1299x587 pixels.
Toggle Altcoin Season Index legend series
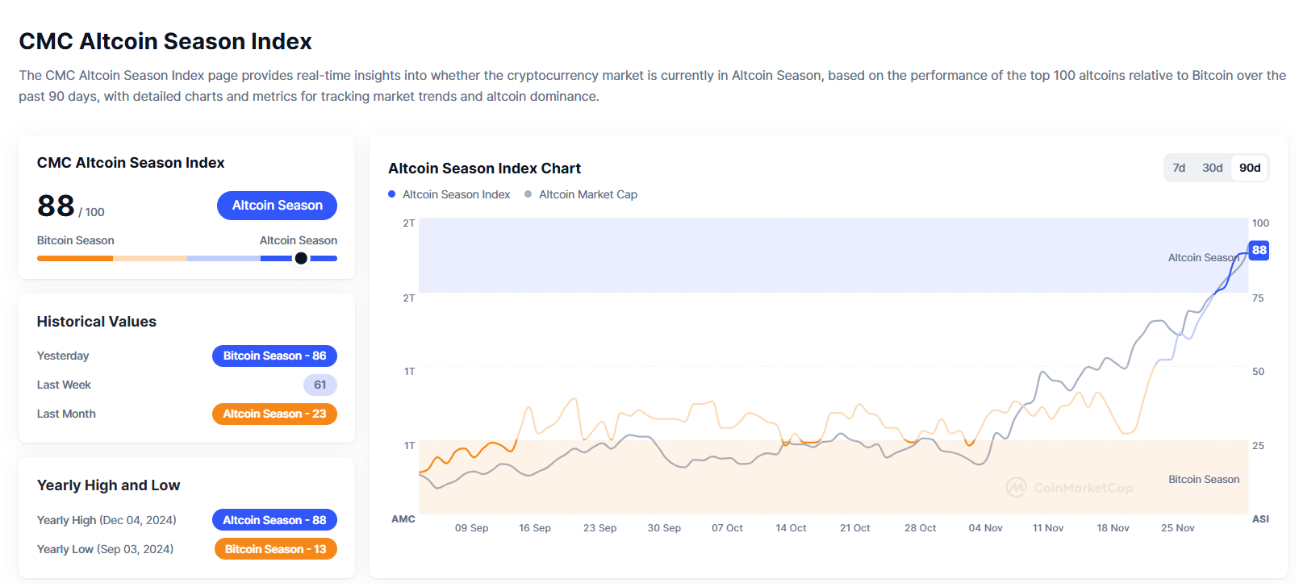click(449, 194)
